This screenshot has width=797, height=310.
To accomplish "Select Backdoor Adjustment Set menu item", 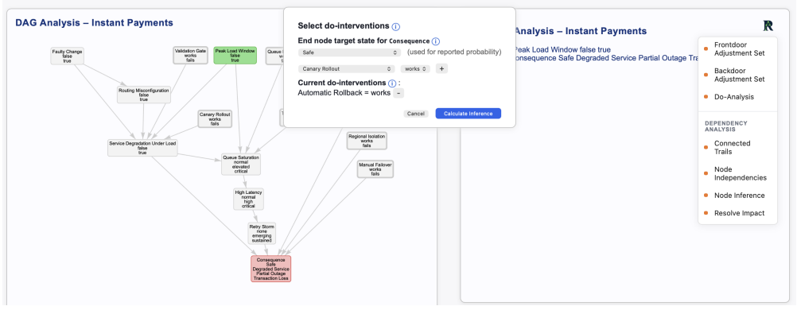I will click(x=738, y=76).
